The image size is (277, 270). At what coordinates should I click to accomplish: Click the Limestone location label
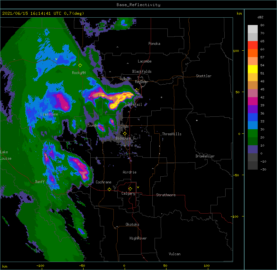(49, 114)
